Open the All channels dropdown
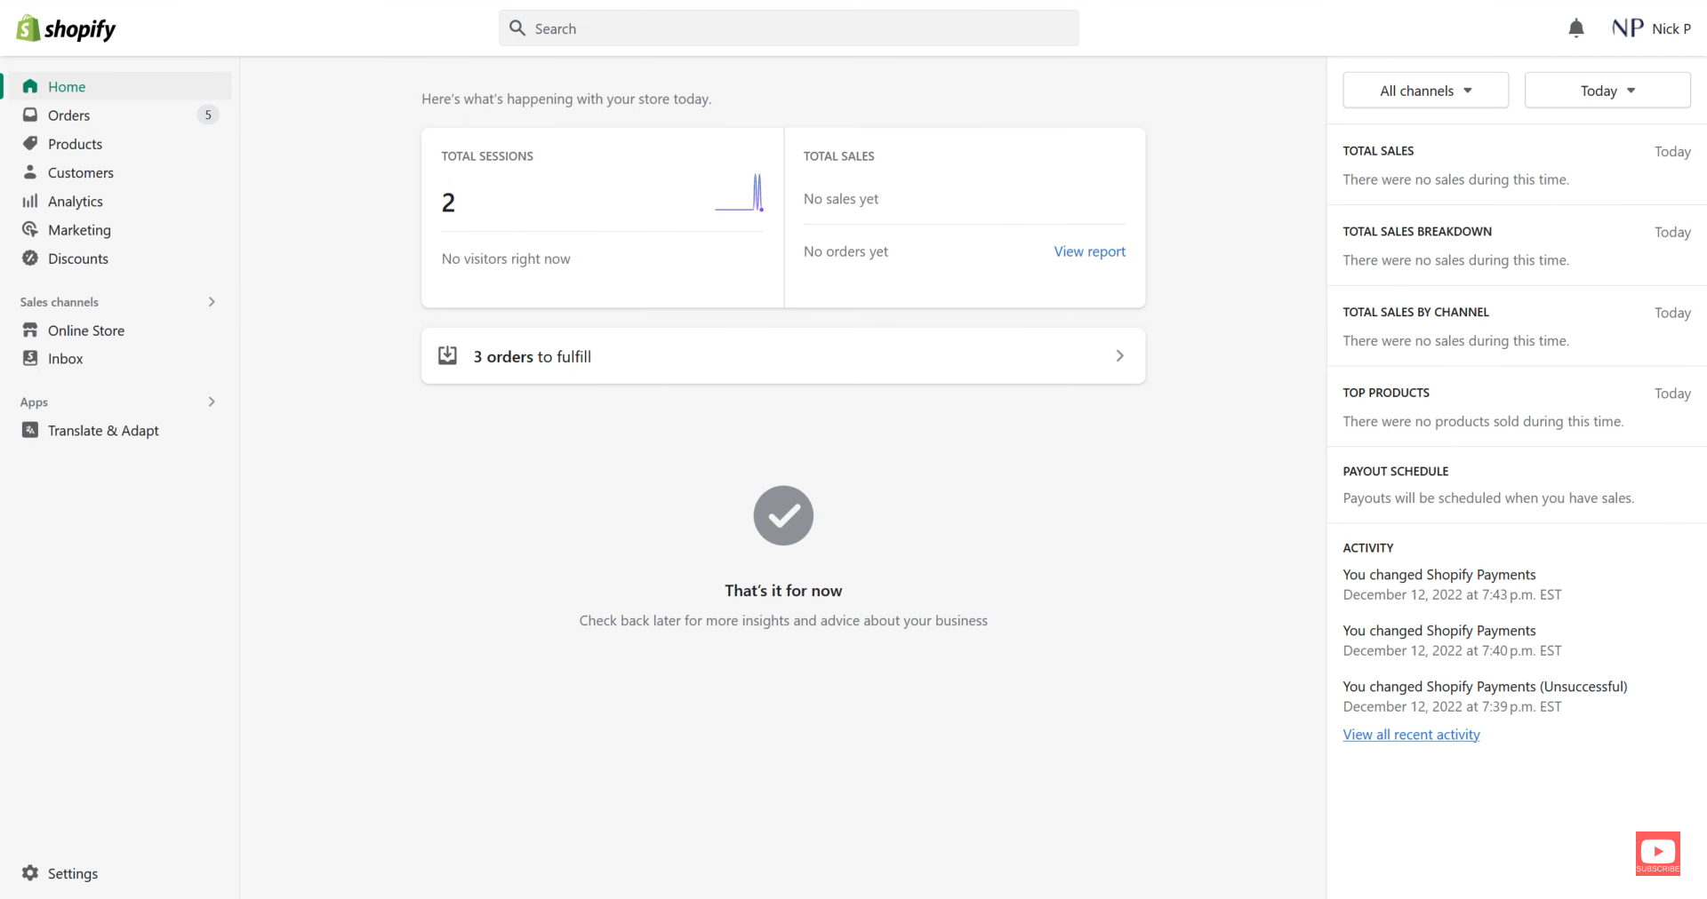Viewport: 1707px width, 899px height. (1426, 91)
